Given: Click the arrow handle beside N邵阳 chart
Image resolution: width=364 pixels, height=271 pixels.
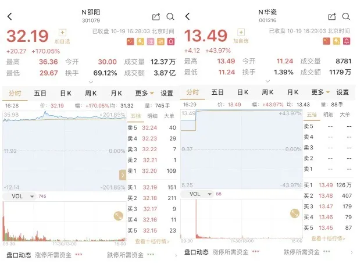Looking at the screenshot, I should 123,175.
